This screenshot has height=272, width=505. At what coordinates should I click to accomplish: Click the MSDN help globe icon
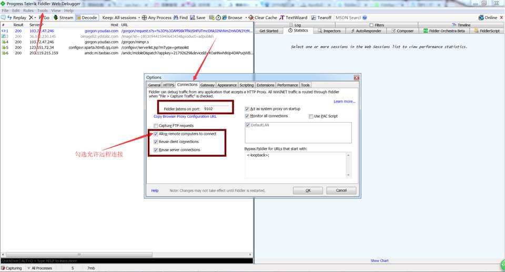pyautogui.click(x=365, y=17)
